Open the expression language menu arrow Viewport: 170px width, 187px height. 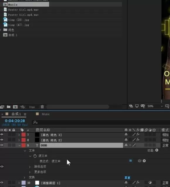tap(144, 161)
